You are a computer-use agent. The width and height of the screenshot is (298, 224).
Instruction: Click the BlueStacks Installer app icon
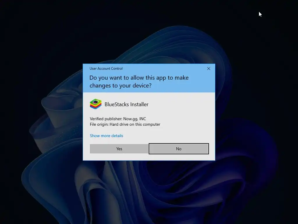95,104
